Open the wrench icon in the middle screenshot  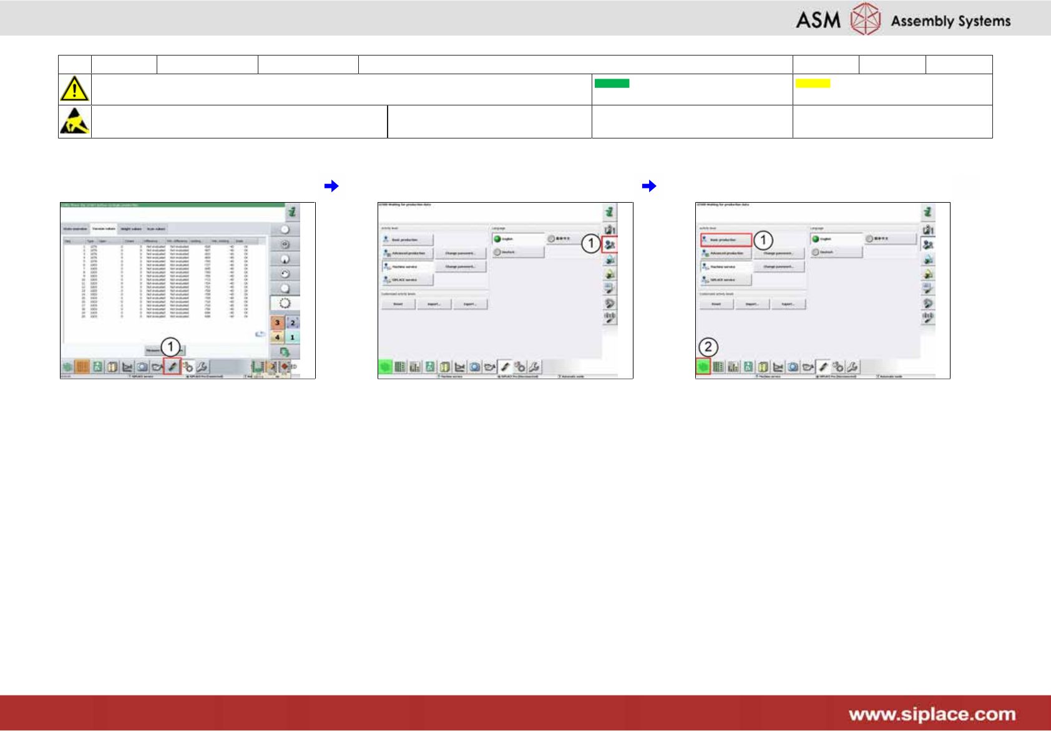[x=535, y=367]
